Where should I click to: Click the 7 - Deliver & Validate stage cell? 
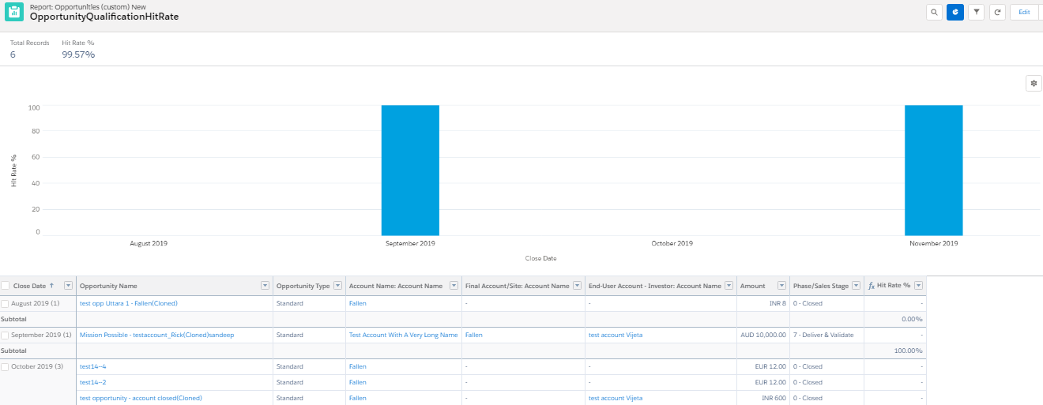pyautogui.click(x=823, y=335)
